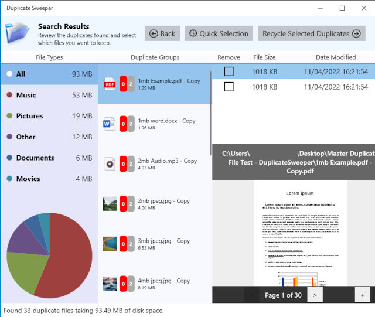
Task: Tick the Remove checkbox in the first file row
Action: [x=229, y=71]
